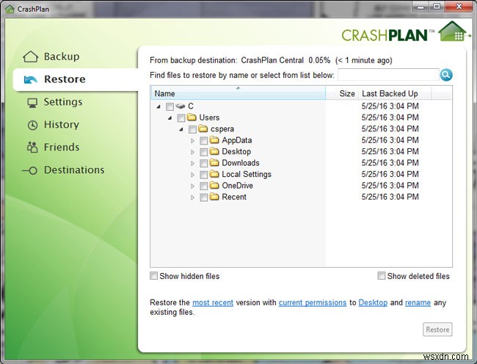Check the C drive checkbox
The width and height of the screenshot is (477, 364).
pos(170,106)
